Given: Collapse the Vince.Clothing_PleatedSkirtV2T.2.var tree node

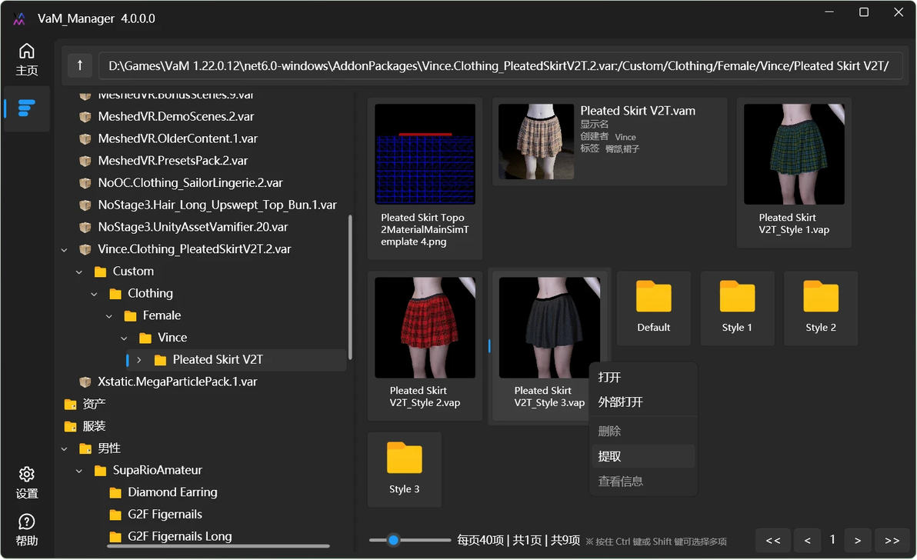Looking at the screenshot, I should 65,249.
